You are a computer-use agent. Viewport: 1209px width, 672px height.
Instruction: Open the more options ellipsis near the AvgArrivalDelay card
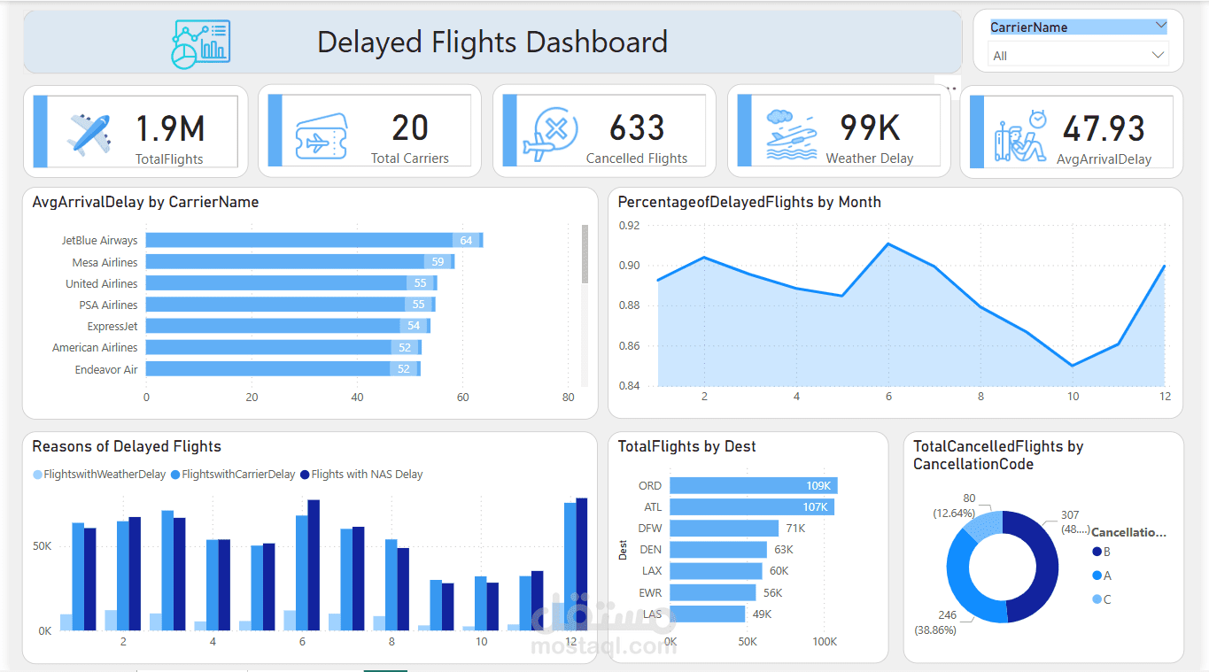pyautogui.click(x=949, y=89)
